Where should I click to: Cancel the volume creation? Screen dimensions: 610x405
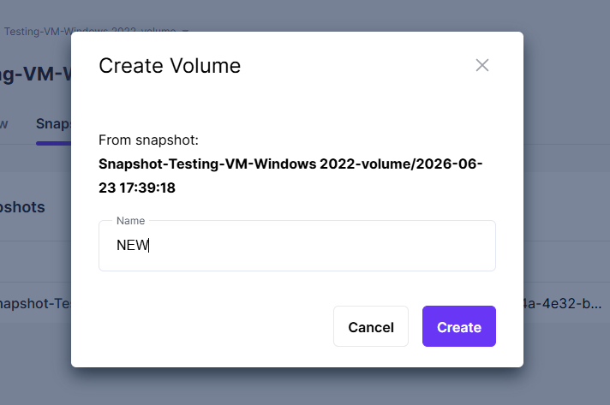pos(371,326)
